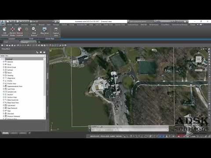Switch to the Start file tab

[6, 42]
